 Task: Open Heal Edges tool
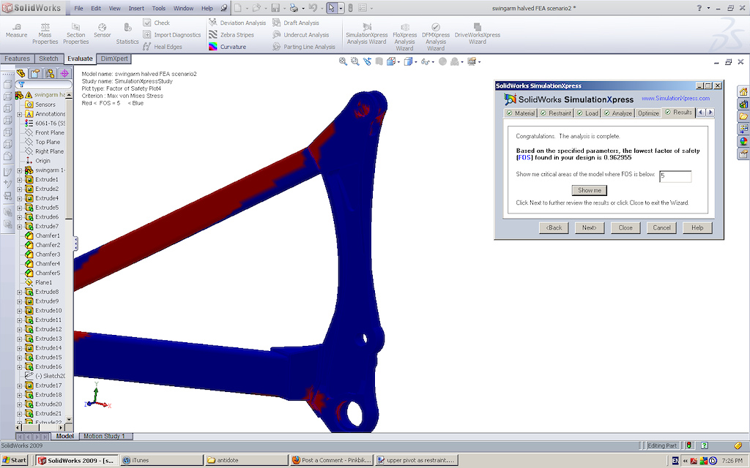point(162,47)
